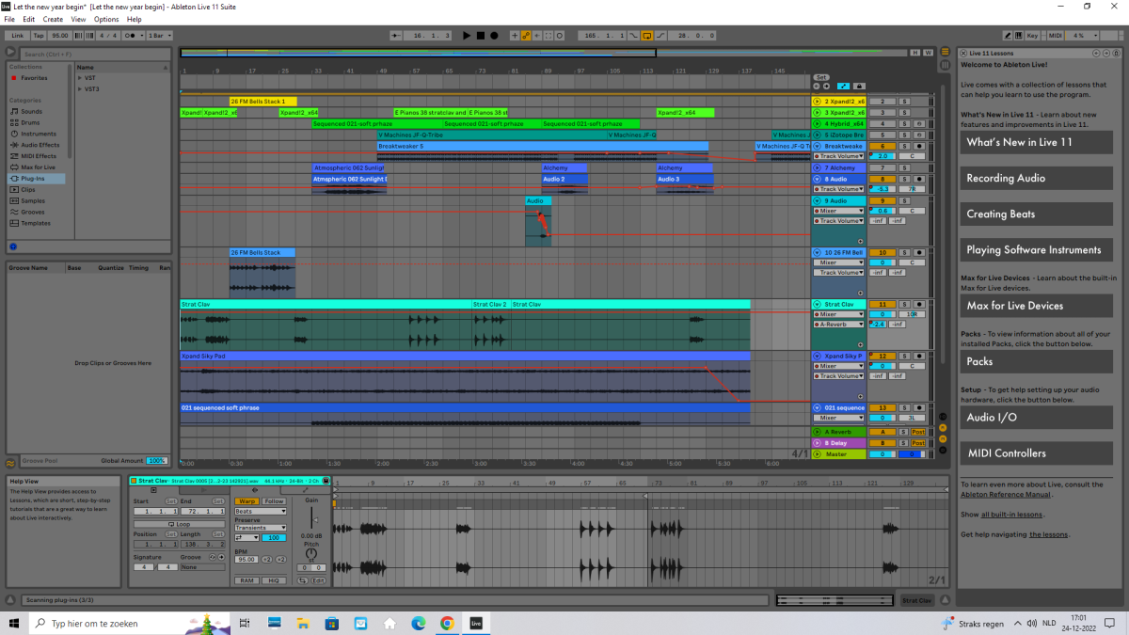Open the clip view Envelopes tab icon
This screenshot has height=635, width=1129.
tap(307, 490)
